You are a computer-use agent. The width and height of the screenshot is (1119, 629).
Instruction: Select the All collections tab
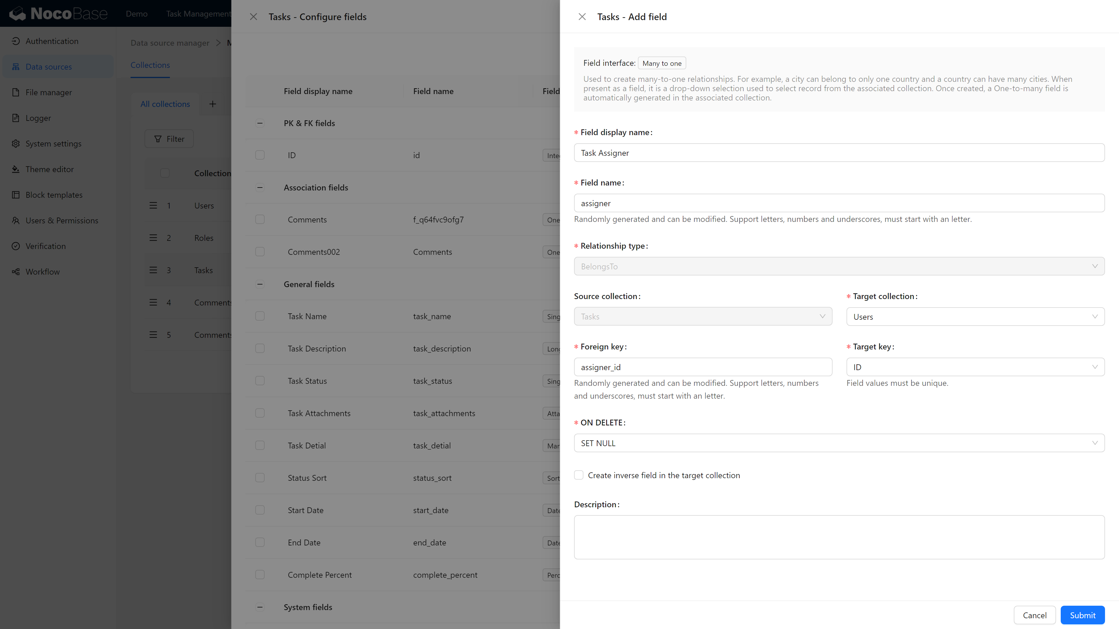tap(165, 104)
